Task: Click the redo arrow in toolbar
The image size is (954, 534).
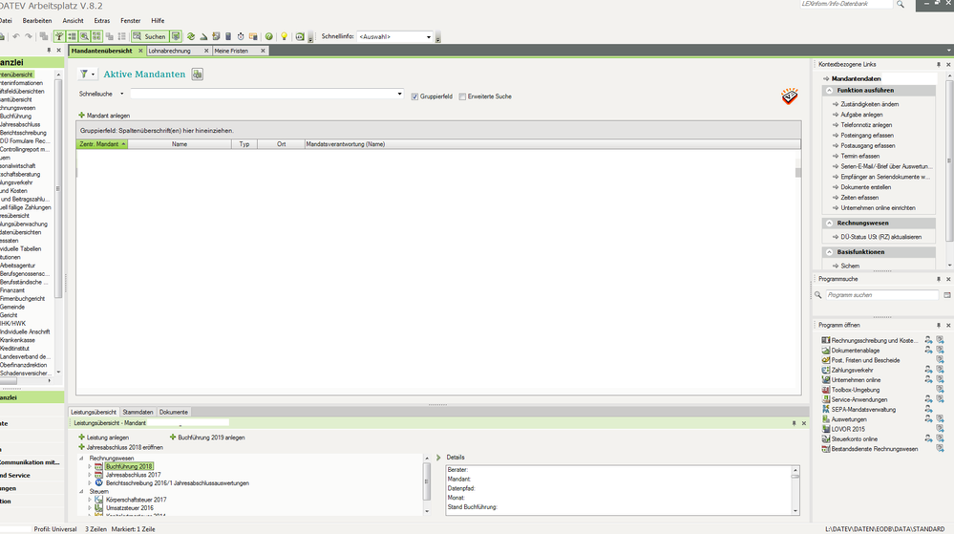Action: pyautogui.click(x=29, y=36)
